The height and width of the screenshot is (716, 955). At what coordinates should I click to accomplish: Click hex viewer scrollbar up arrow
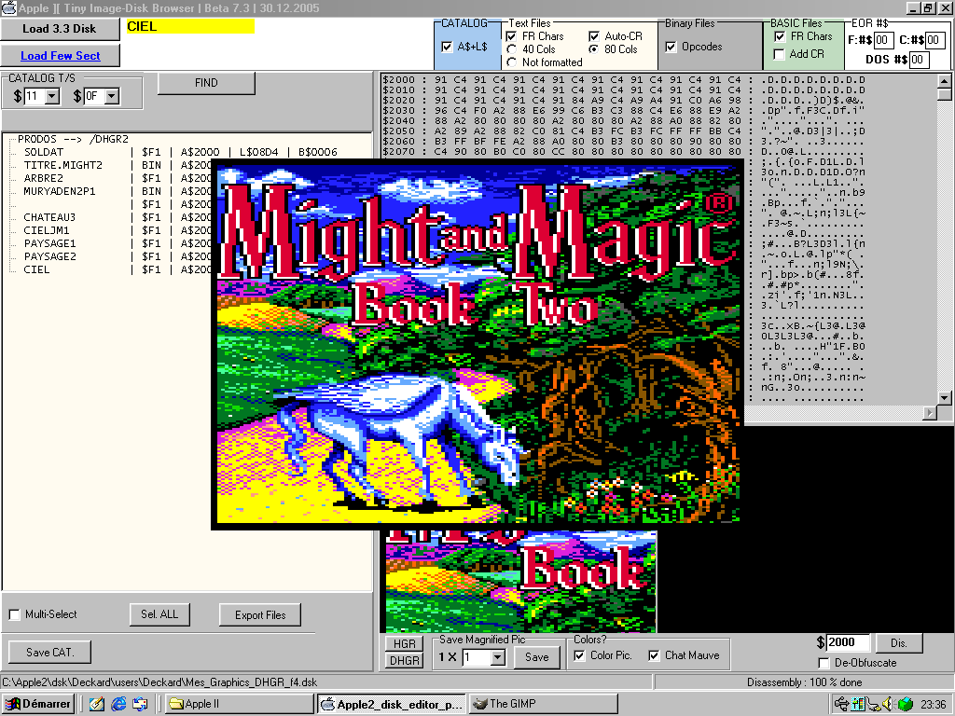(944, 81)
